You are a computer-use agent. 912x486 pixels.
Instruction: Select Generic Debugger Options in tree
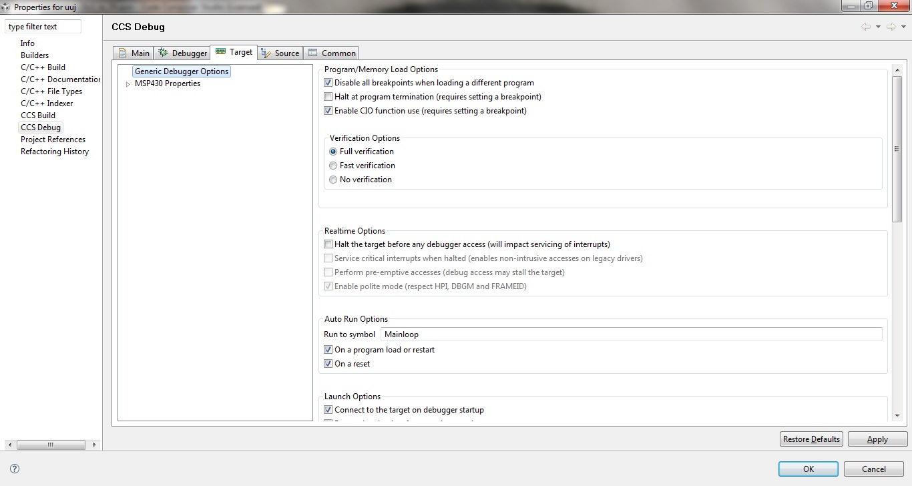182,71
